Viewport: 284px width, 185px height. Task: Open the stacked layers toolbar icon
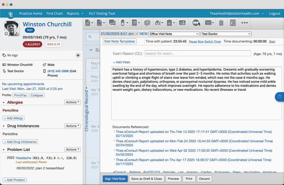coord(147,23)
